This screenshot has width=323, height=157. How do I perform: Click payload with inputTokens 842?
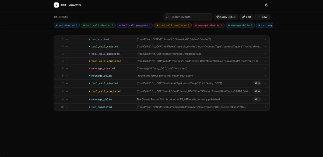(x=191, y=107)
